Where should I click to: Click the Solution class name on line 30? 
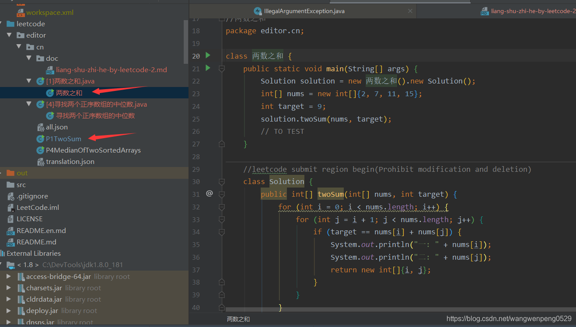(287, 181)
